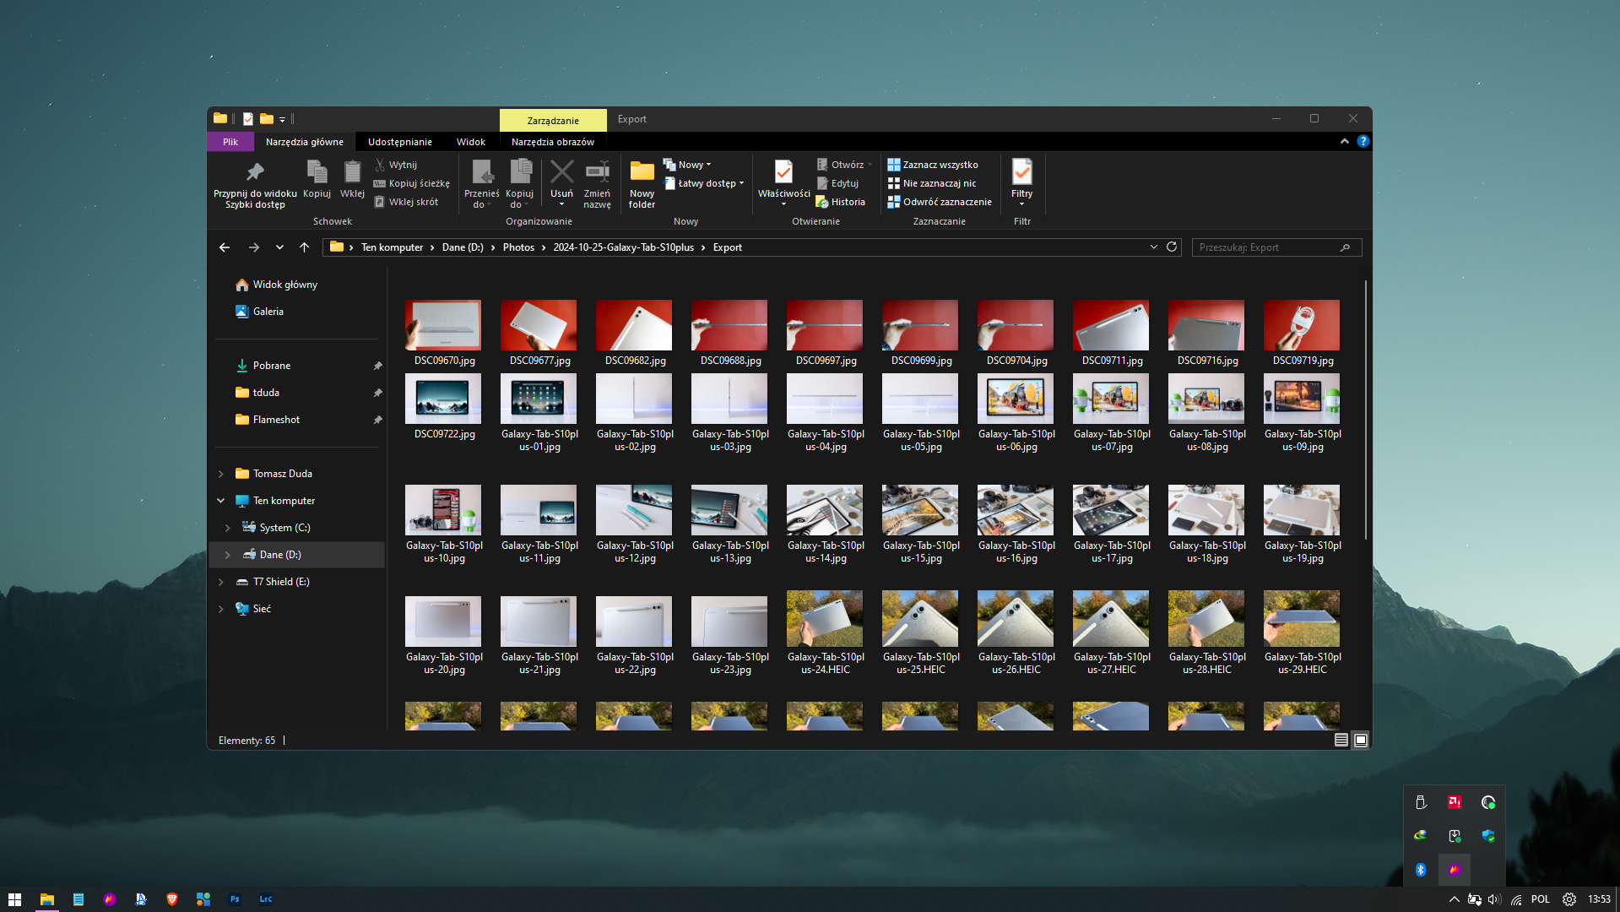The image size is (1620, 912).
Task: Open the address bar history dropdown
Action: pos(1153,247)
